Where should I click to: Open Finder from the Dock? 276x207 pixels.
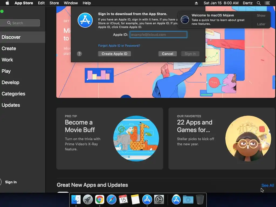coord(76,199)
